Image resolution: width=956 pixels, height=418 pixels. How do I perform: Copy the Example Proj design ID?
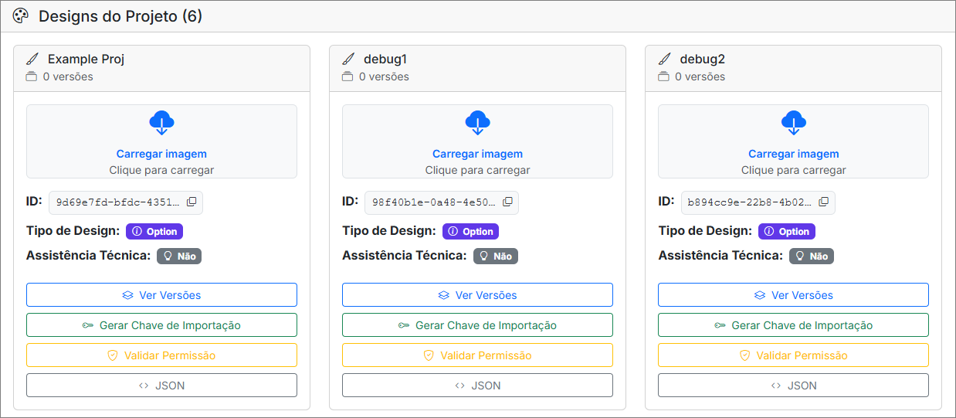tap(192, 202)
